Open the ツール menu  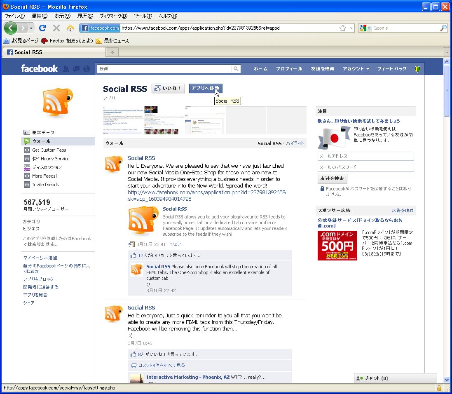143,16
